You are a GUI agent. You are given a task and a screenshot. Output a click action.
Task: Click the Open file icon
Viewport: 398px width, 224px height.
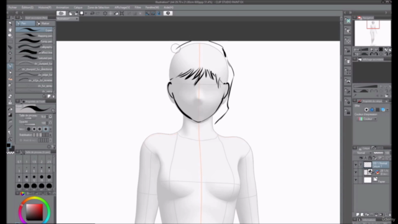(76, 13)
